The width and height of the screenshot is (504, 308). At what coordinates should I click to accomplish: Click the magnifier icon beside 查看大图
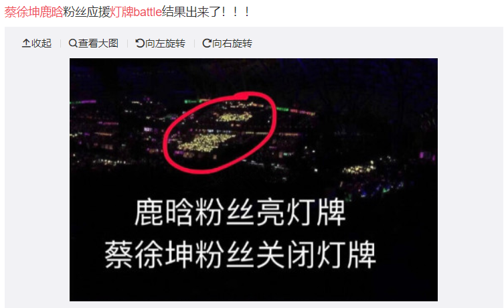click(73, 43)
